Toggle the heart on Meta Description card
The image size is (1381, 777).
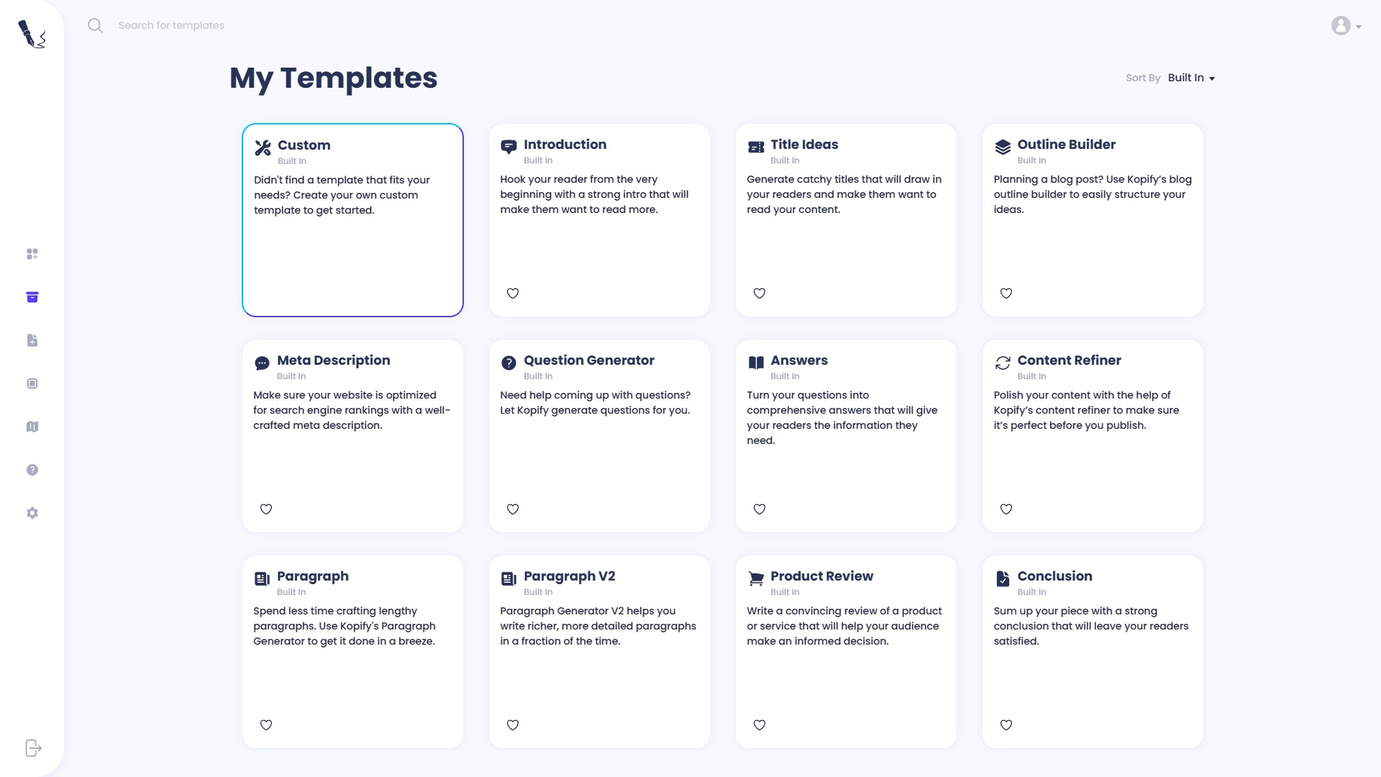tap(266, 509)
